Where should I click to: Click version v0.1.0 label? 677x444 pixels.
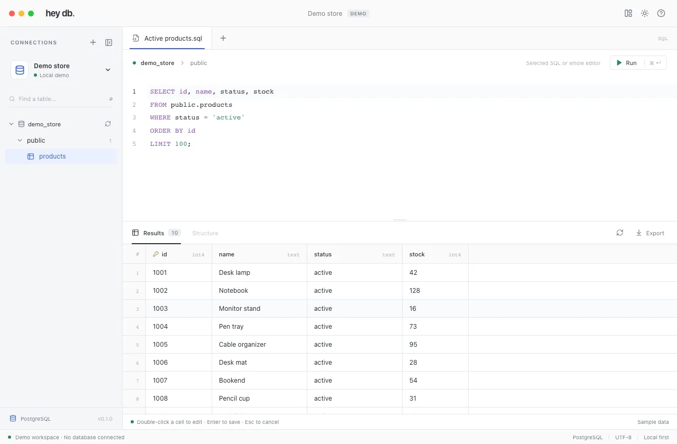(x=105, y=419)
